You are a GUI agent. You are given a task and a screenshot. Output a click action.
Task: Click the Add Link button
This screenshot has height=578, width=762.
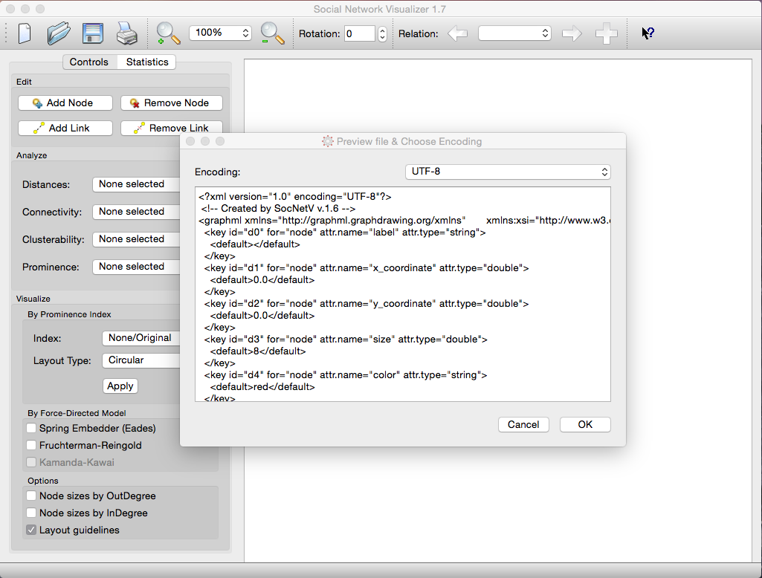65,129
